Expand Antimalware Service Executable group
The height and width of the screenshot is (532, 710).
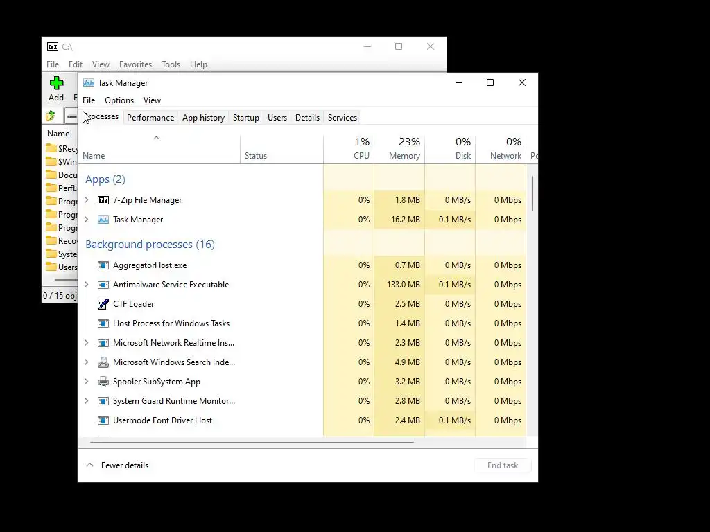click(87, 285)
